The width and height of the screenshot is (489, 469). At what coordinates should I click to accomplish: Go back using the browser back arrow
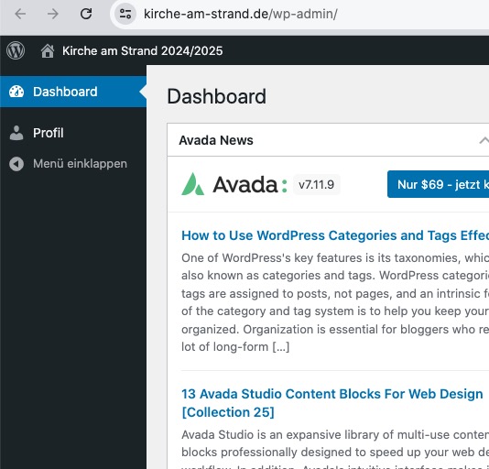coord(20,14)
